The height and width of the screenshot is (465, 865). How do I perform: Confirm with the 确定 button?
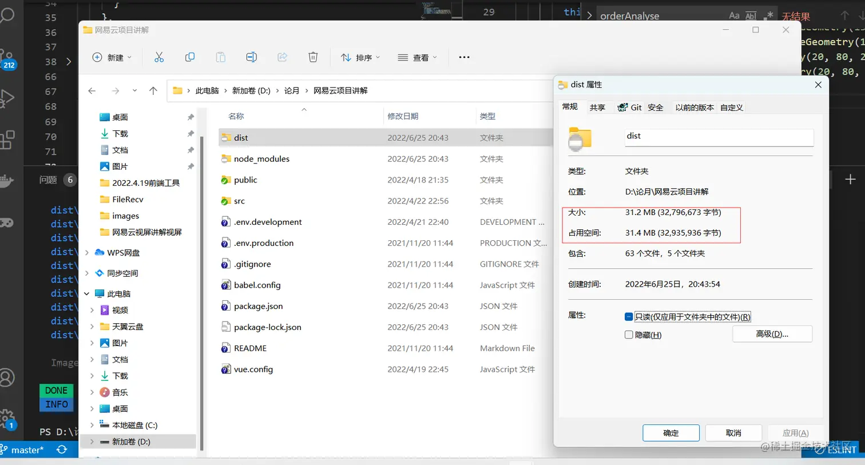(x=671, y=433)
